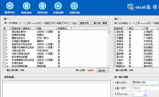Click the 载入列标 input field
The width and height of the screenshot is (159, 97).
click(145, 88)
